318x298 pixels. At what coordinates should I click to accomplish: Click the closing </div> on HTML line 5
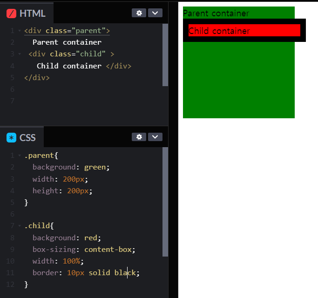point(37,78)
